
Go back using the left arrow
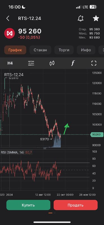point(8,19)
